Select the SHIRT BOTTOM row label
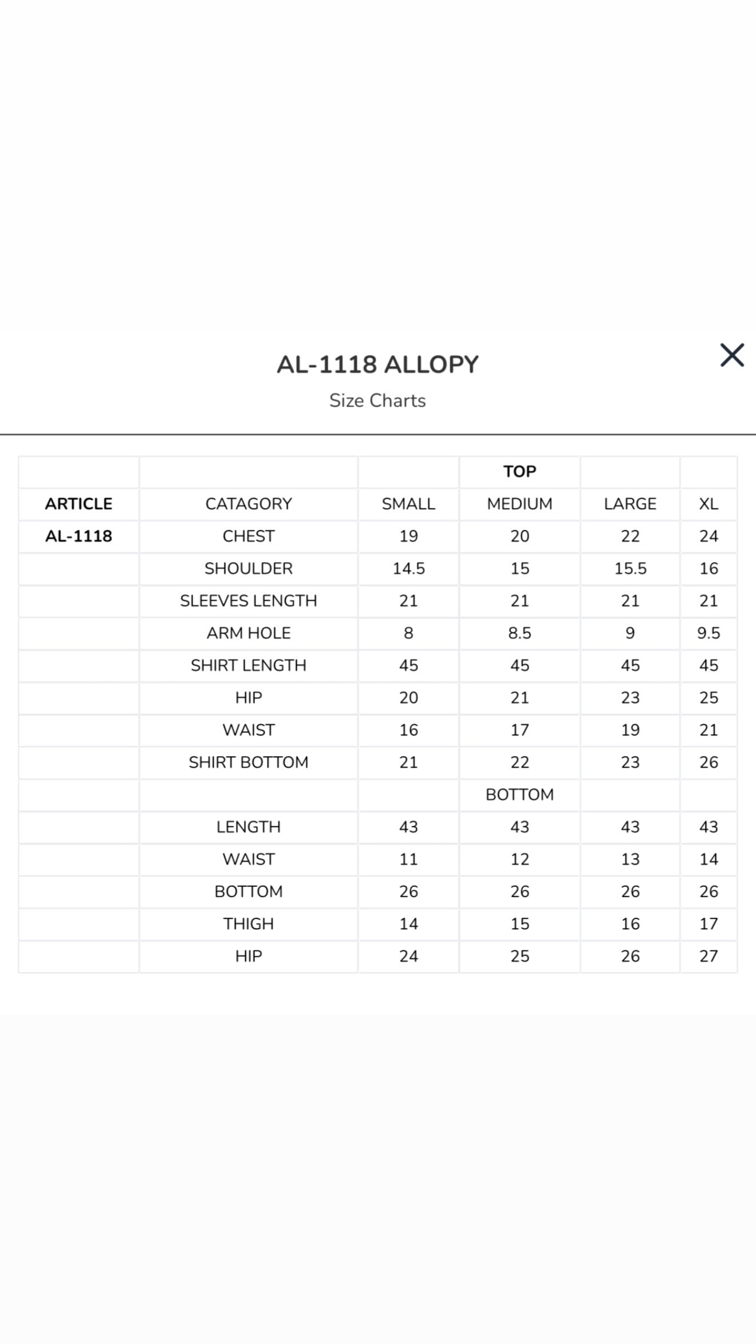 247,762
